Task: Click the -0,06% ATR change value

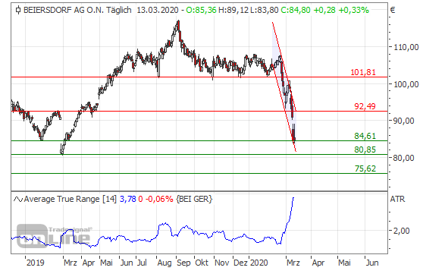Action: pyautogui.click(x=159, y=200)
